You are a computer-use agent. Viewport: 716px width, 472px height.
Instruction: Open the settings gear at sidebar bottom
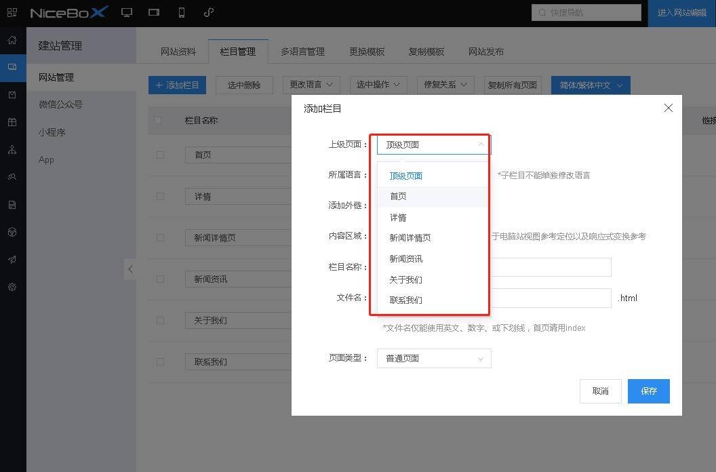(x=12, y=287)
